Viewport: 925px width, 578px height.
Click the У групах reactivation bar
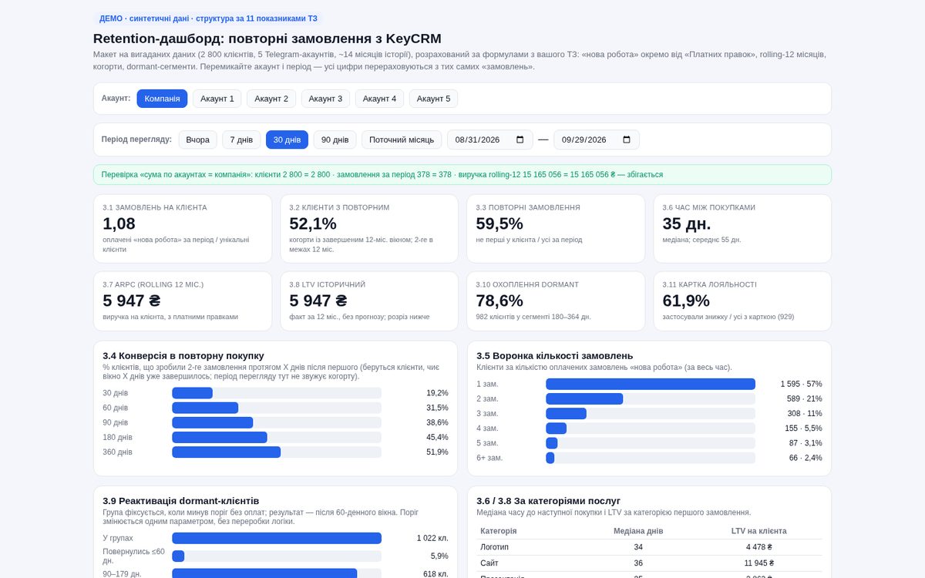tap(277, 538)
